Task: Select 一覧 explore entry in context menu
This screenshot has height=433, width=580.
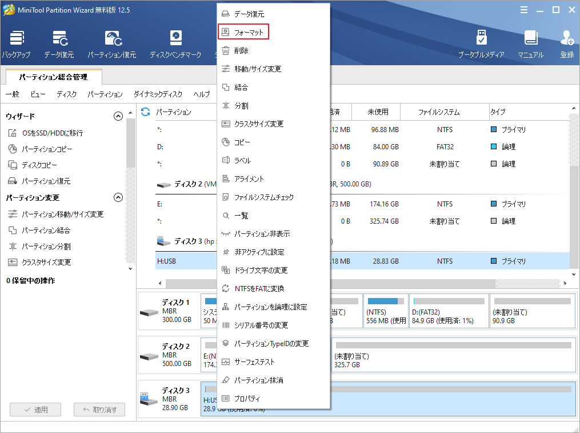Action: pyautogui.click(x=273, y=216)
